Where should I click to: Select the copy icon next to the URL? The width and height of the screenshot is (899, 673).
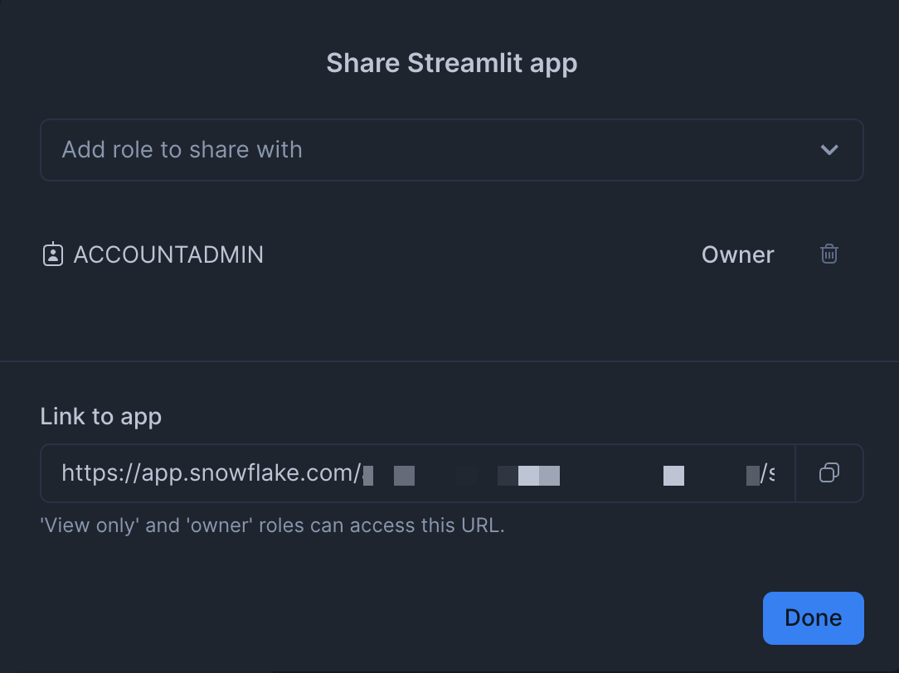click(x=829, y=473)
